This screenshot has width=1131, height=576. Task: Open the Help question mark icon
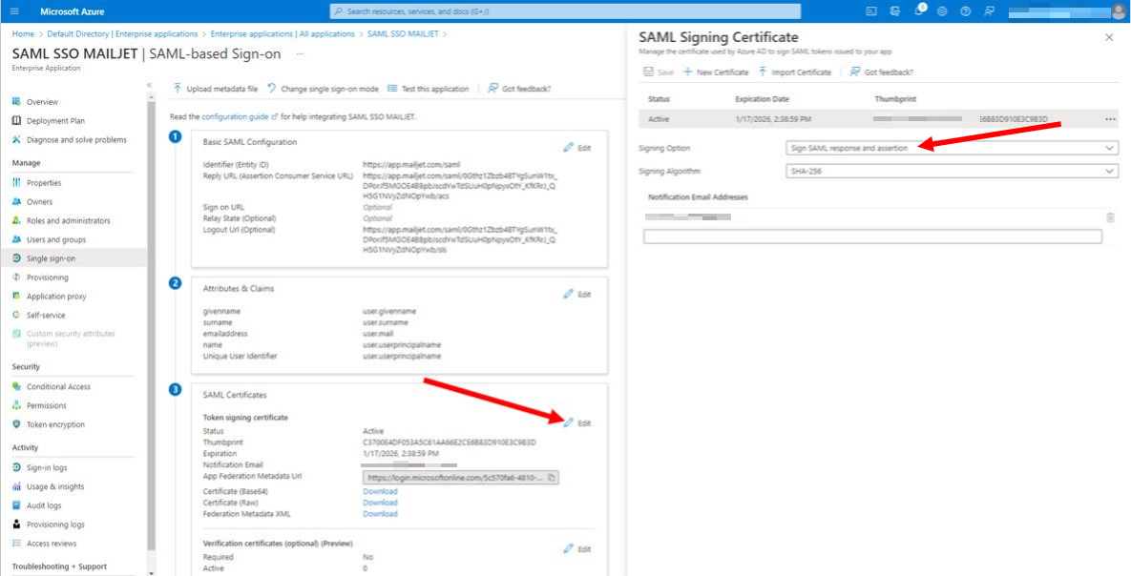point(966,11)
